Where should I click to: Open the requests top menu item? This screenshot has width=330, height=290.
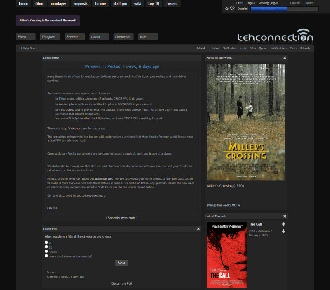(x=80, y=4)
